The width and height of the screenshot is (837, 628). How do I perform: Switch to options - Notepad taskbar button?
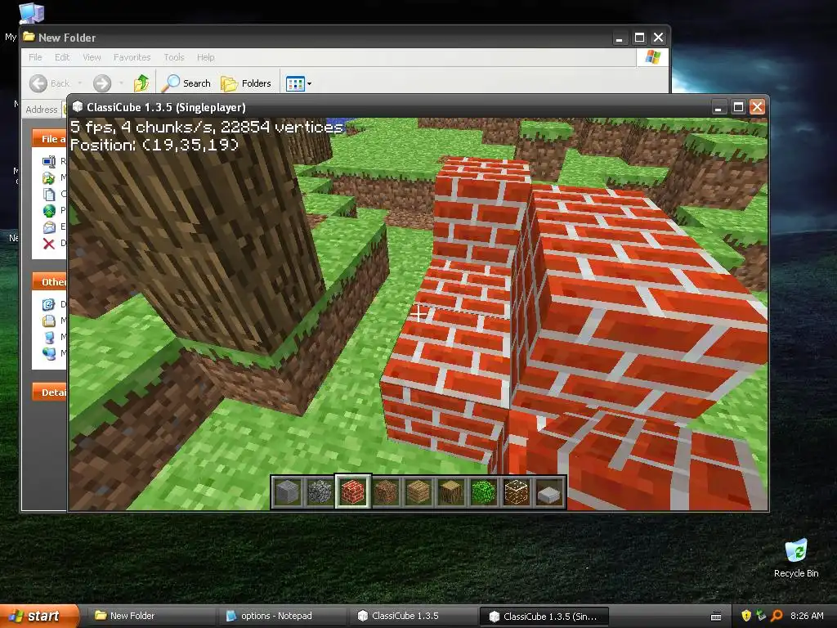pos(283,616)
